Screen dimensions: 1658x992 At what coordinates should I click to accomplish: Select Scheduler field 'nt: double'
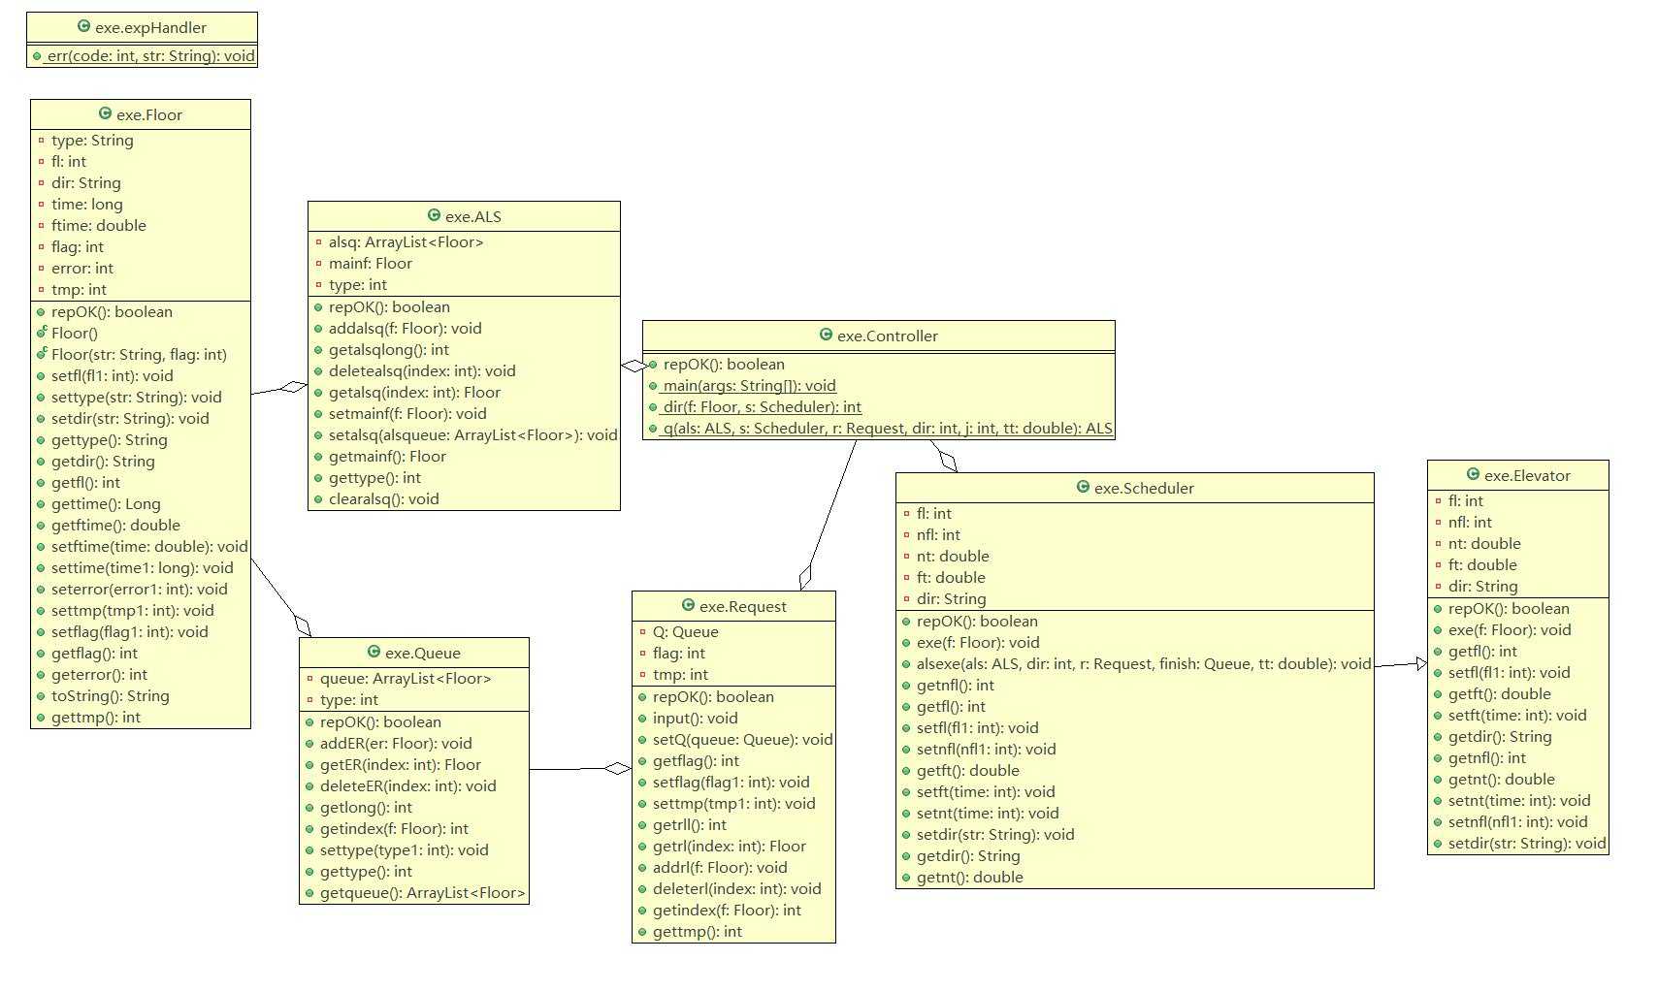pos(953,556)
